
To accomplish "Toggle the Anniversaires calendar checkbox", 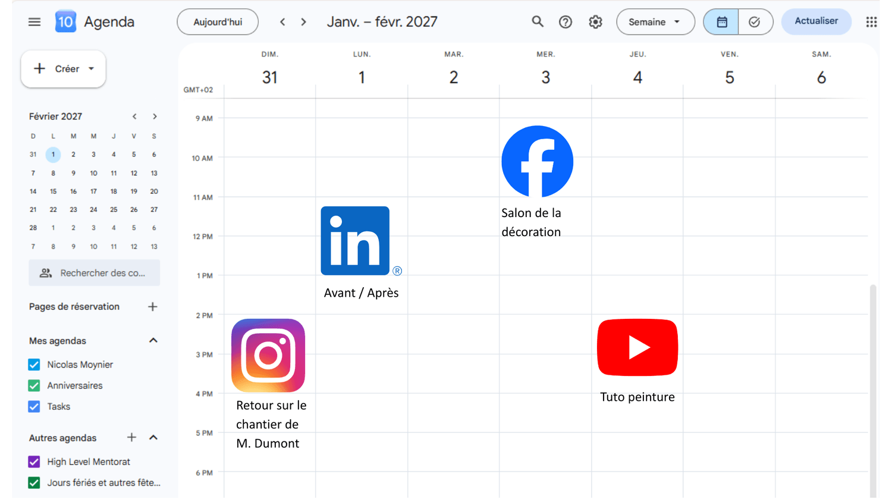I will point(34,385).
